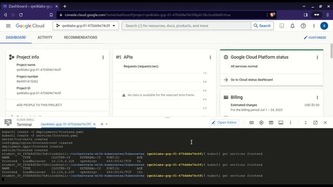The height and width of the screenshot is (187, 333).
Task: Open APIs card options menu
Action: click(210, 57)
